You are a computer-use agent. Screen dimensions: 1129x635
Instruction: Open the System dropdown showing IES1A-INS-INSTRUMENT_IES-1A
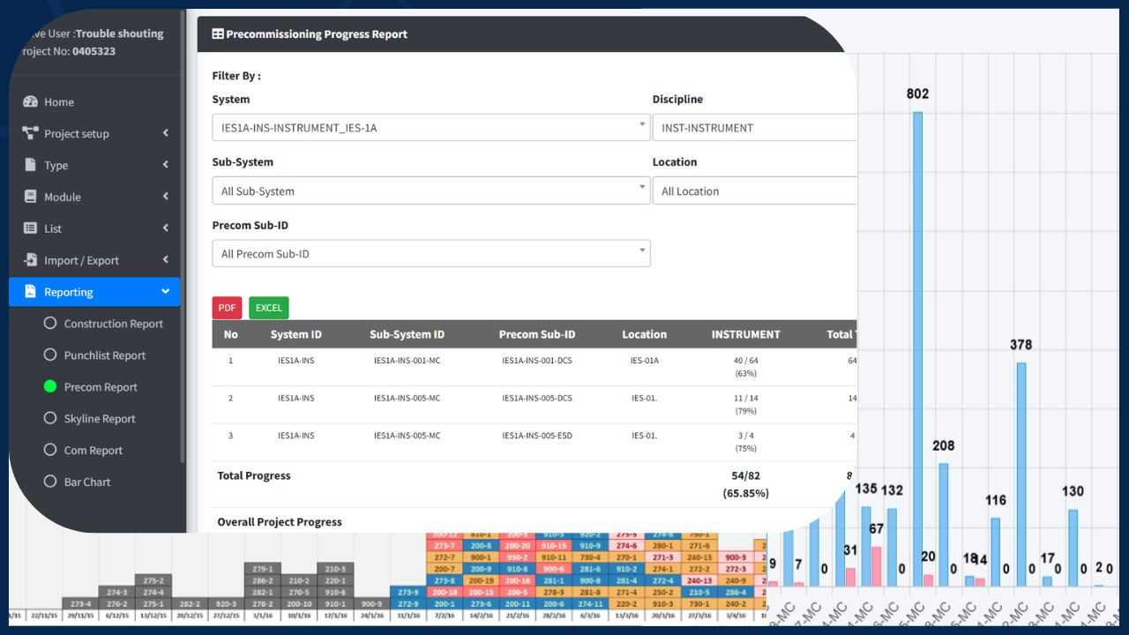pyautogui.click(x=430, y=127)
